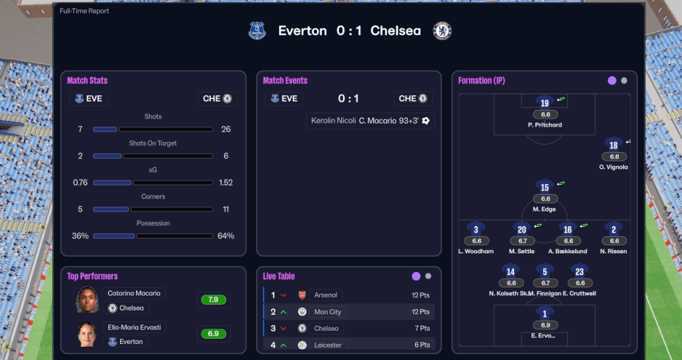This screenshot has height=360, width=682.
Task: Select the purple dot in Live Table panel
Action: 416,276
